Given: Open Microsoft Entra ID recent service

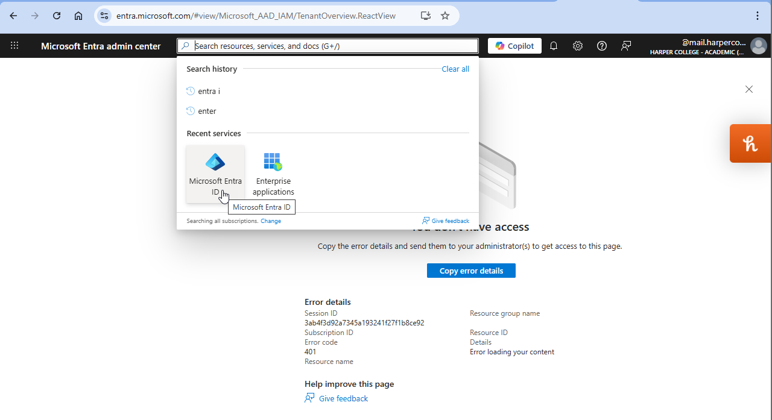Looking at the screenshot, I should tap(215, 174).
